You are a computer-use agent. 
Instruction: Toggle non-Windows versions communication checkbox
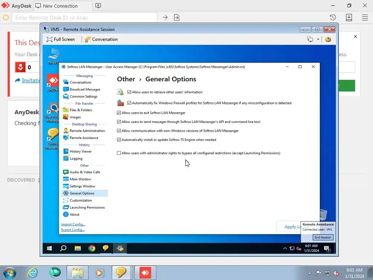[119, 131]
